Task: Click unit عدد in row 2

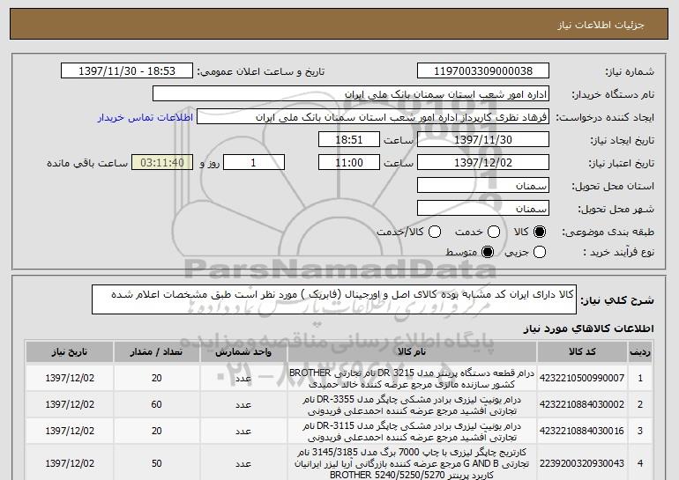Action: (243, 405)
